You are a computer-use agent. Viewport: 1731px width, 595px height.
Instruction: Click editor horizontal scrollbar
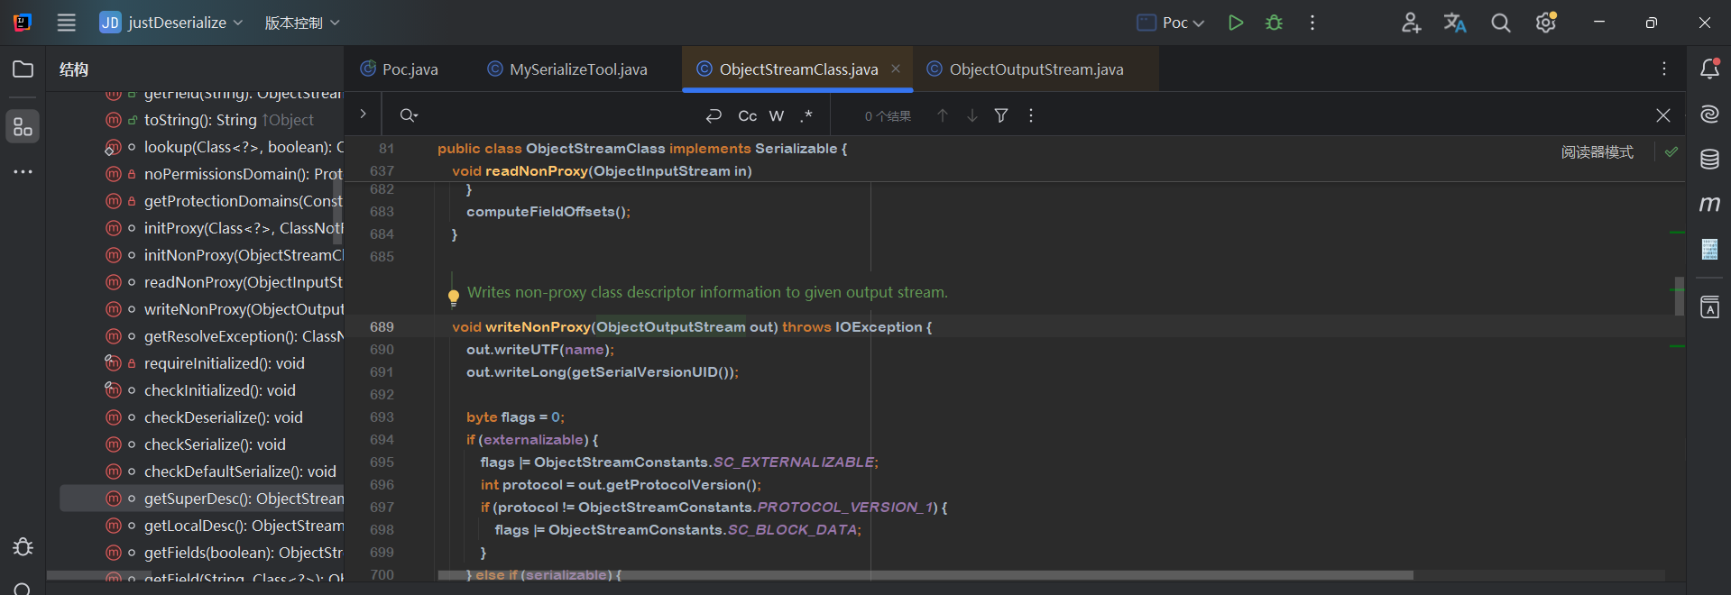click(925, 575)
